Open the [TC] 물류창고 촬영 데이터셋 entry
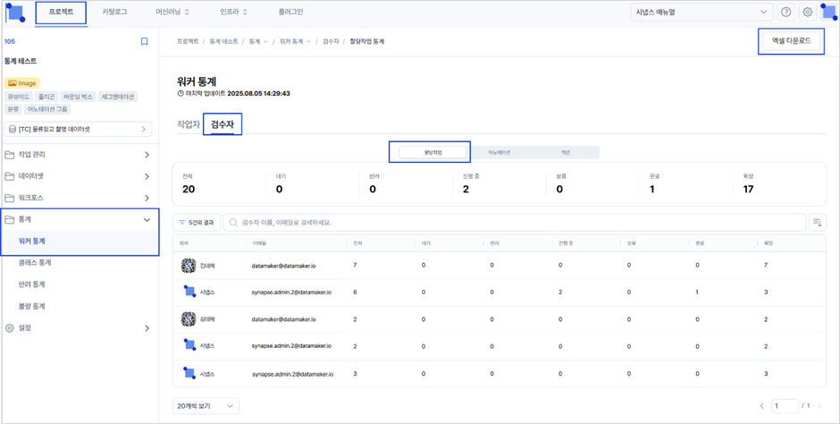This screenshot has height=424, width=840. (x=79, y=129)
